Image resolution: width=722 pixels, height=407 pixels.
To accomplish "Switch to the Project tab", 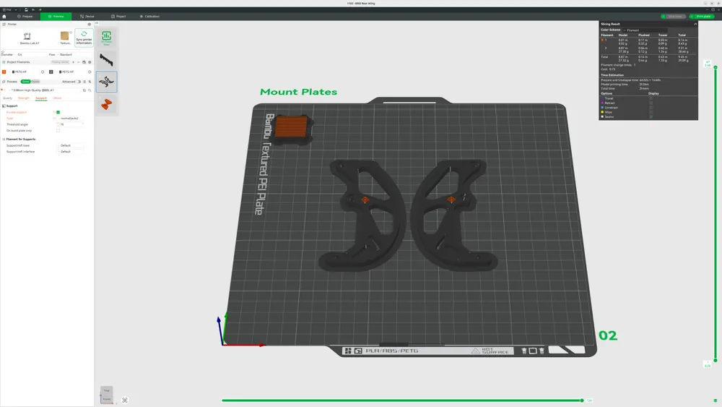I will [118, 16].
